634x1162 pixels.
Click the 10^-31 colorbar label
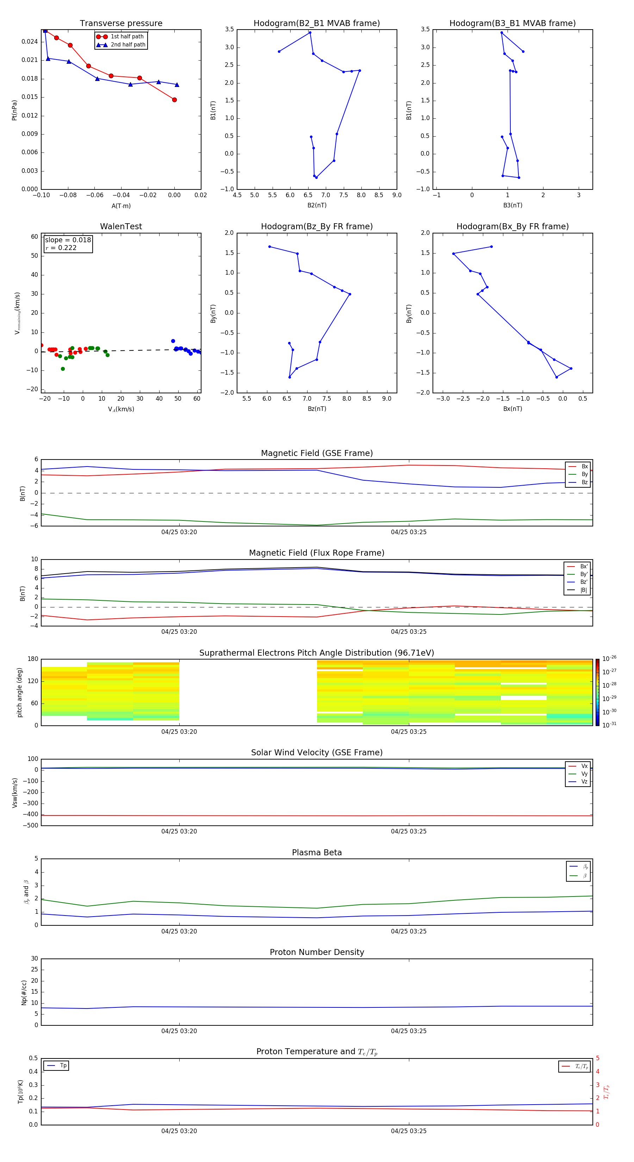click(x=609, y=725)
